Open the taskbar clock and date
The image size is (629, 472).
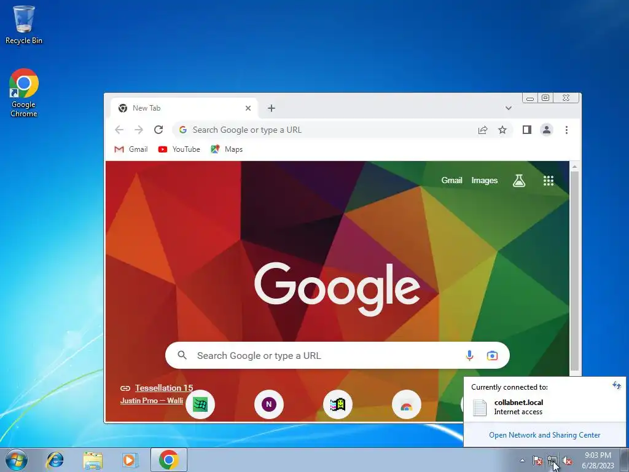tap(598, 460)
